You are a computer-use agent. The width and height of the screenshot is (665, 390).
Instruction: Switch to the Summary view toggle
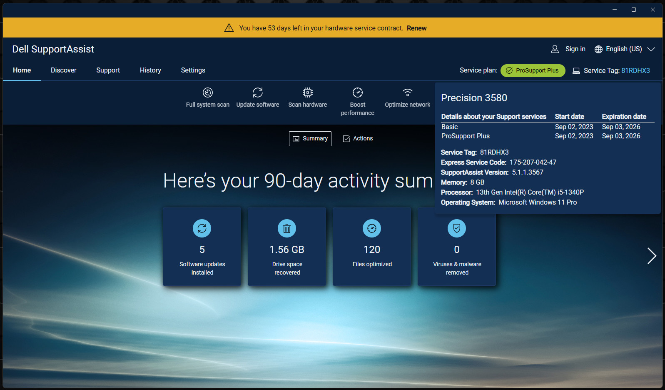point(310,139)
